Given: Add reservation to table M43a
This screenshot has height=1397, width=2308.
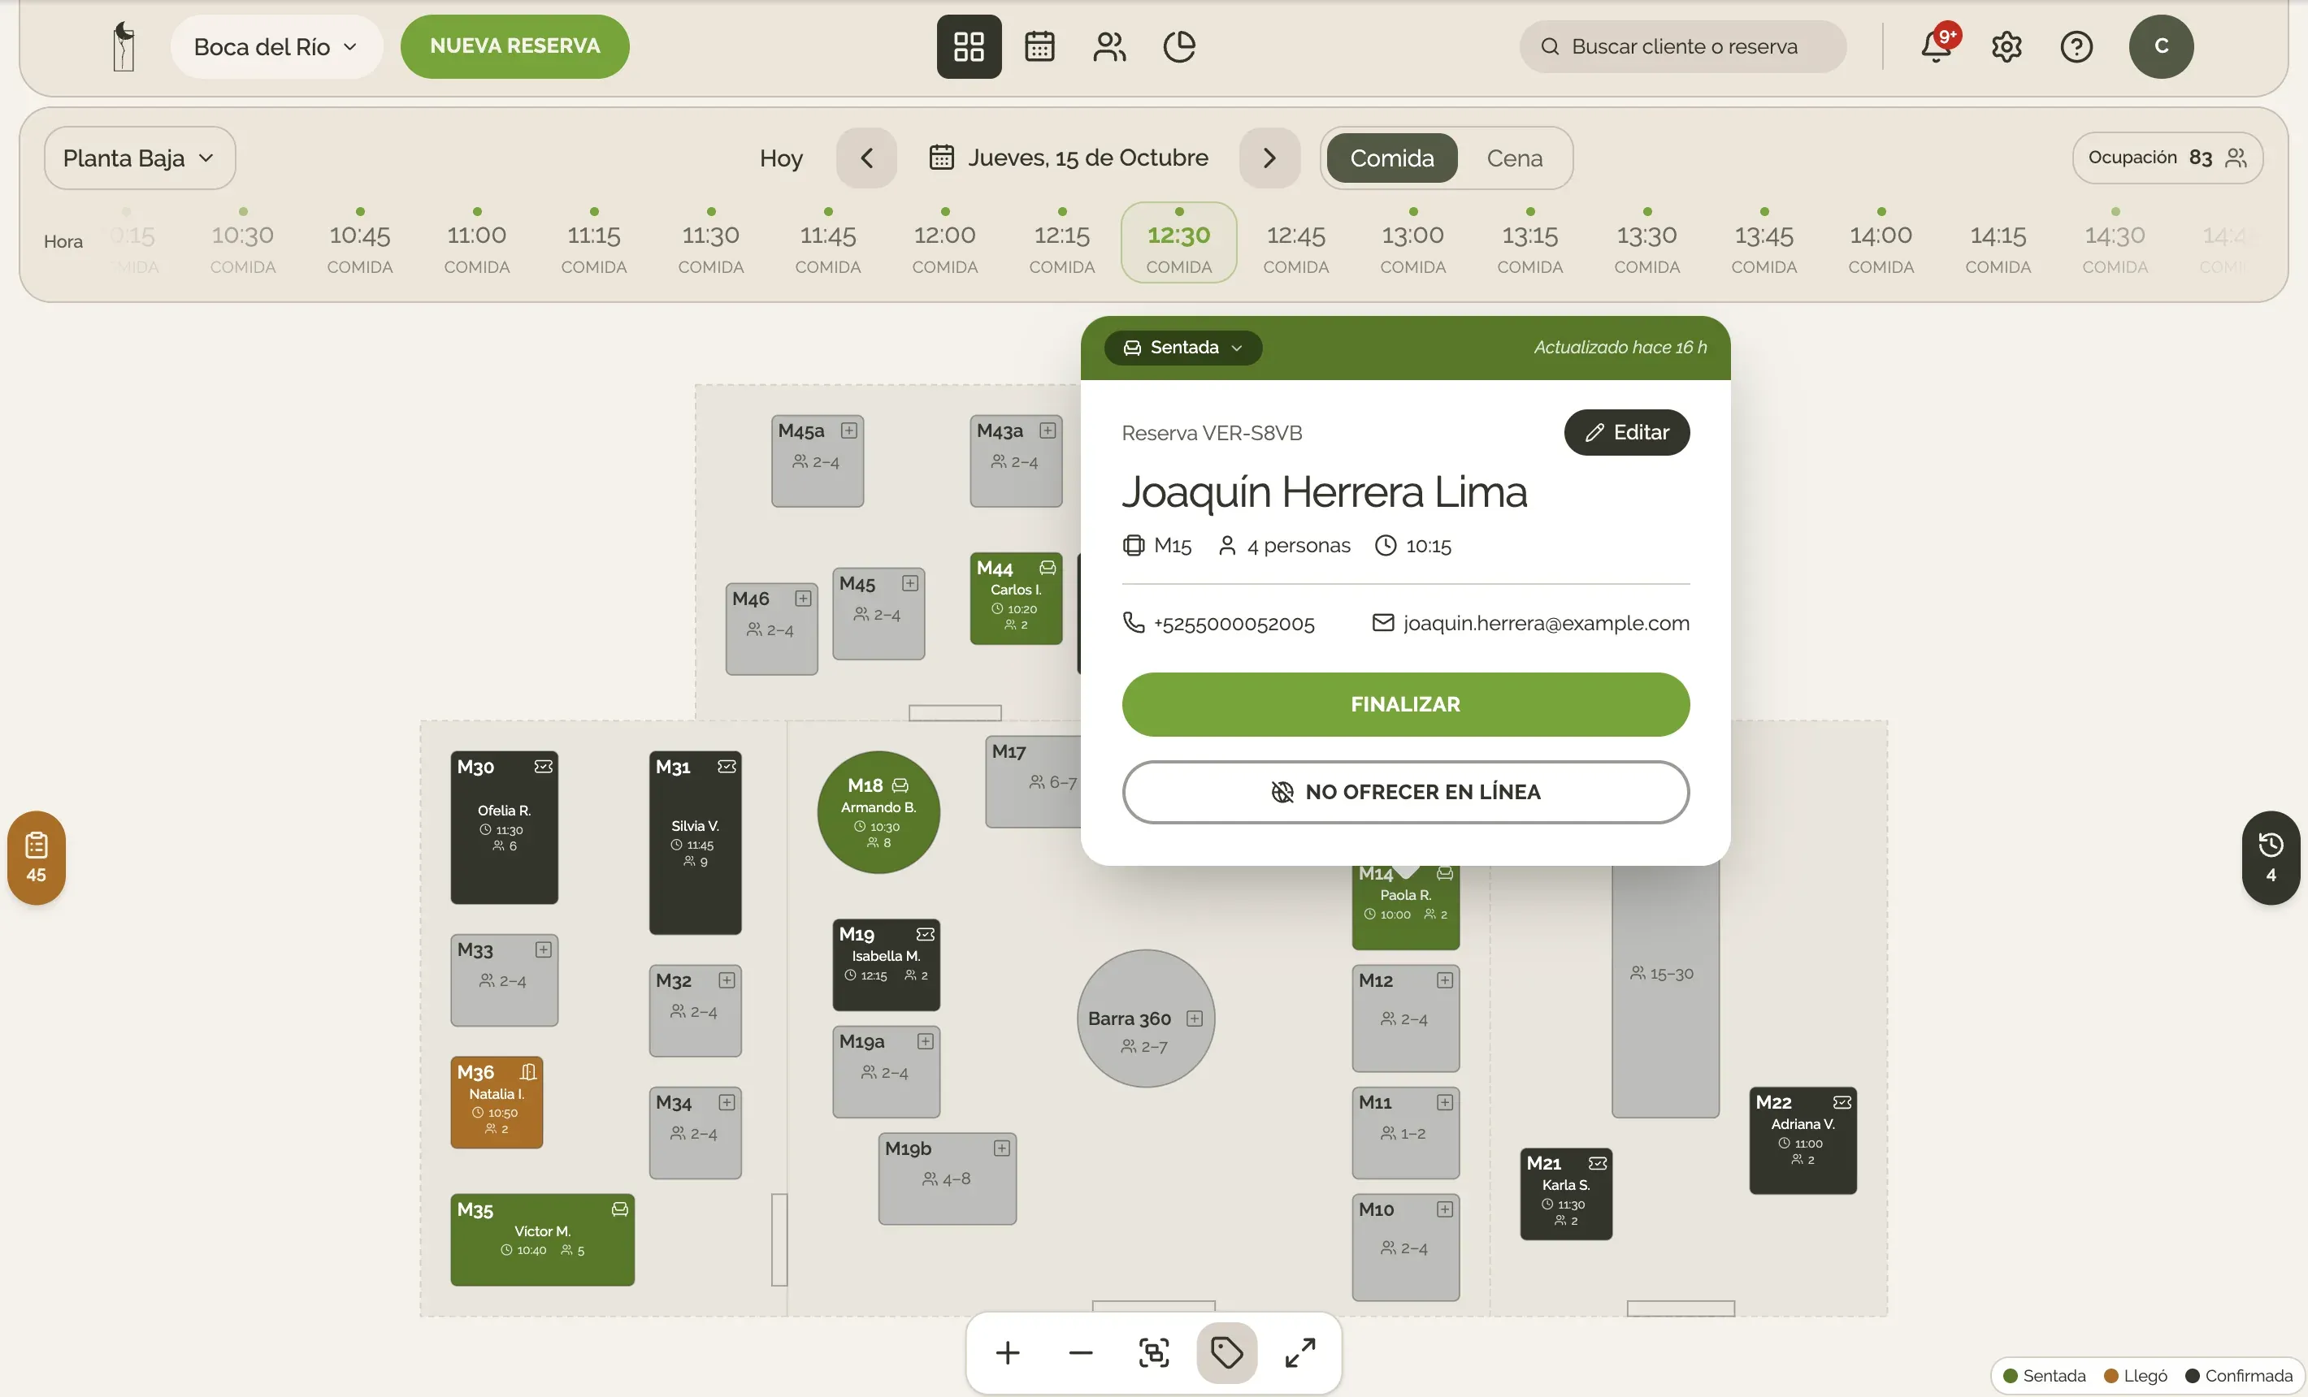Looking at the screenshot, I should pyautogui.click(x=1048, y=430).
